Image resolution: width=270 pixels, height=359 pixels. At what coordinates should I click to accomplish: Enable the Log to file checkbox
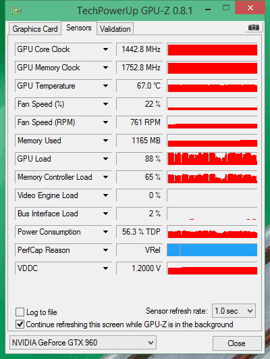pyautogui.click(x=20, y=312)
